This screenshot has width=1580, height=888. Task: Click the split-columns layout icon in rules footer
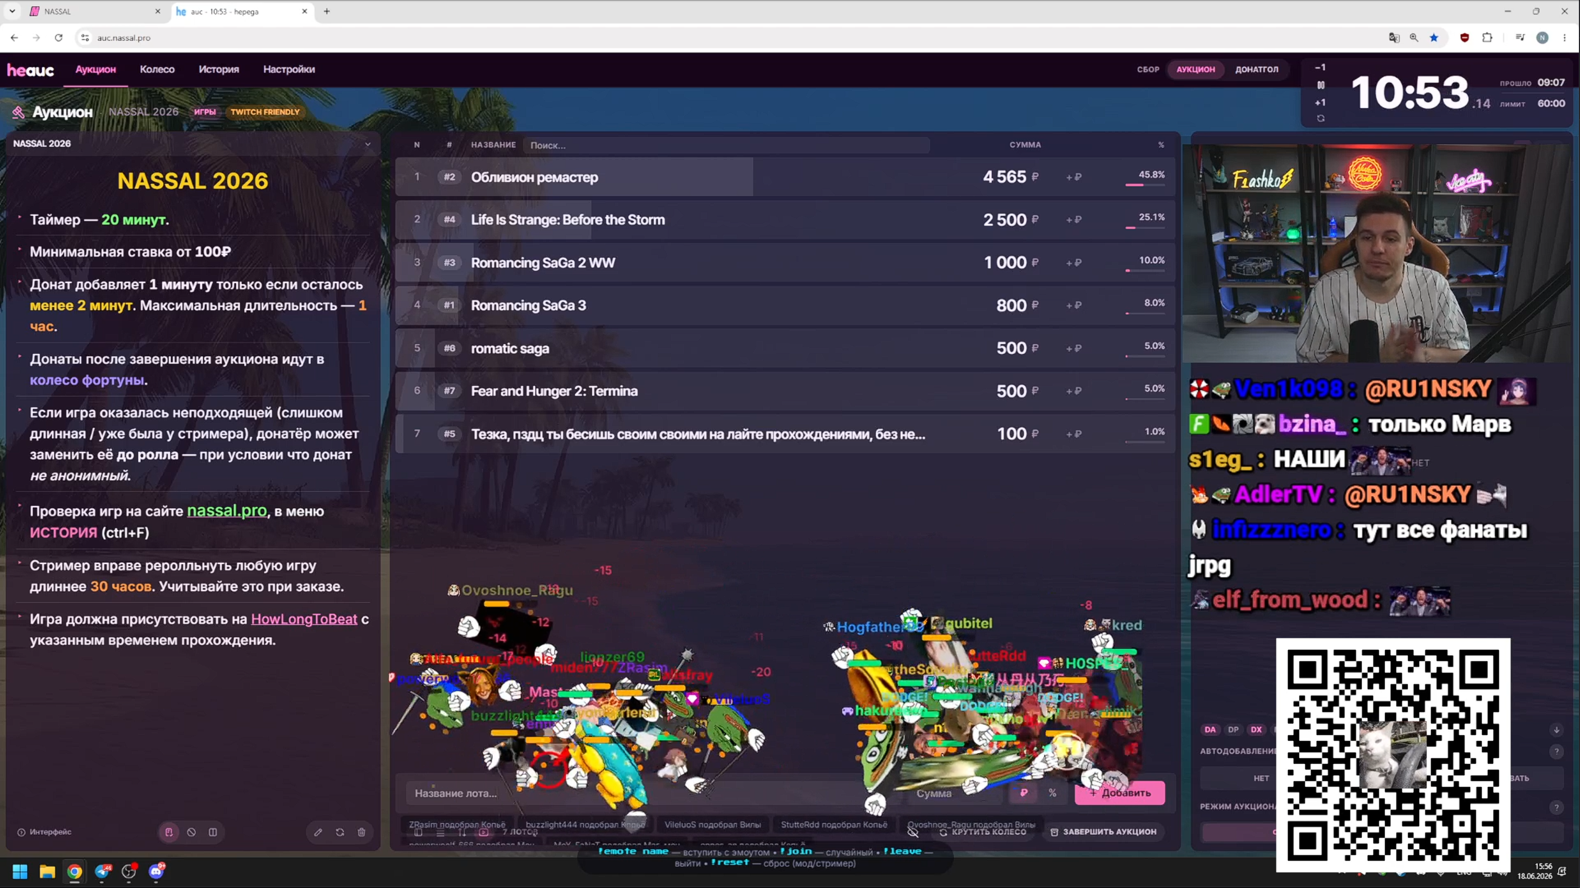pyautogui.click(x=213, y=831)
